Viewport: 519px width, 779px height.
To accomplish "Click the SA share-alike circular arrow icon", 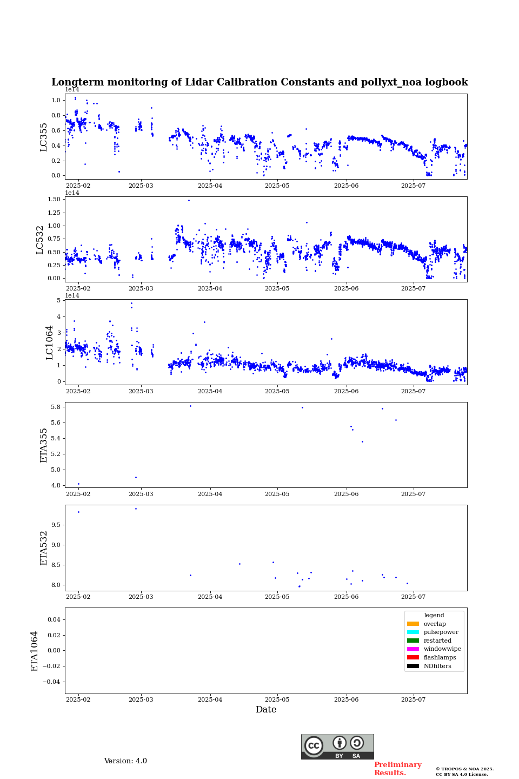I will coord(357,743).
